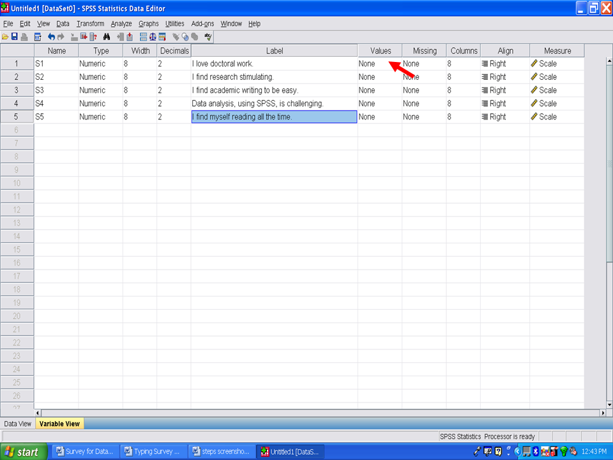Switch to the Data View tab
The height and width of the screenshot is (460, 613).
(17, 424)
